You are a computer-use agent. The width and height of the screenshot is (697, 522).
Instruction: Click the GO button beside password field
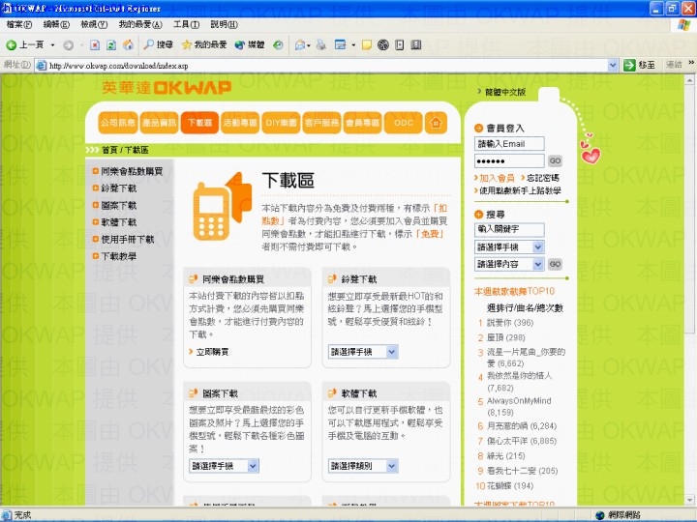coord(555,160)
